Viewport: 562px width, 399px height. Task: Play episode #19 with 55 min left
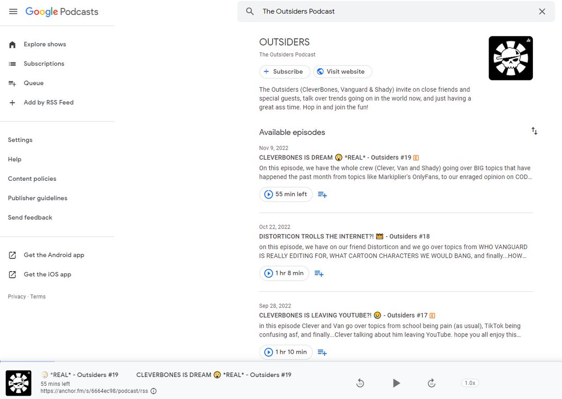[x=286, y=194]
